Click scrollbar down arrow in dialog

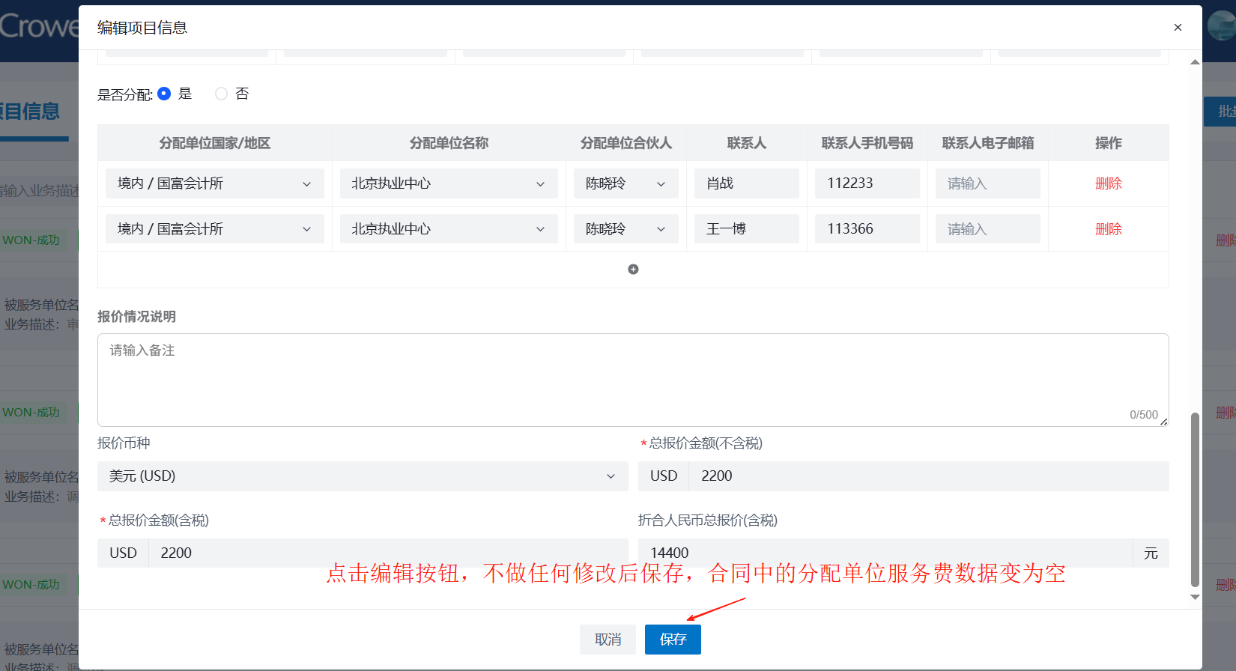click(x=1195, y=597)
